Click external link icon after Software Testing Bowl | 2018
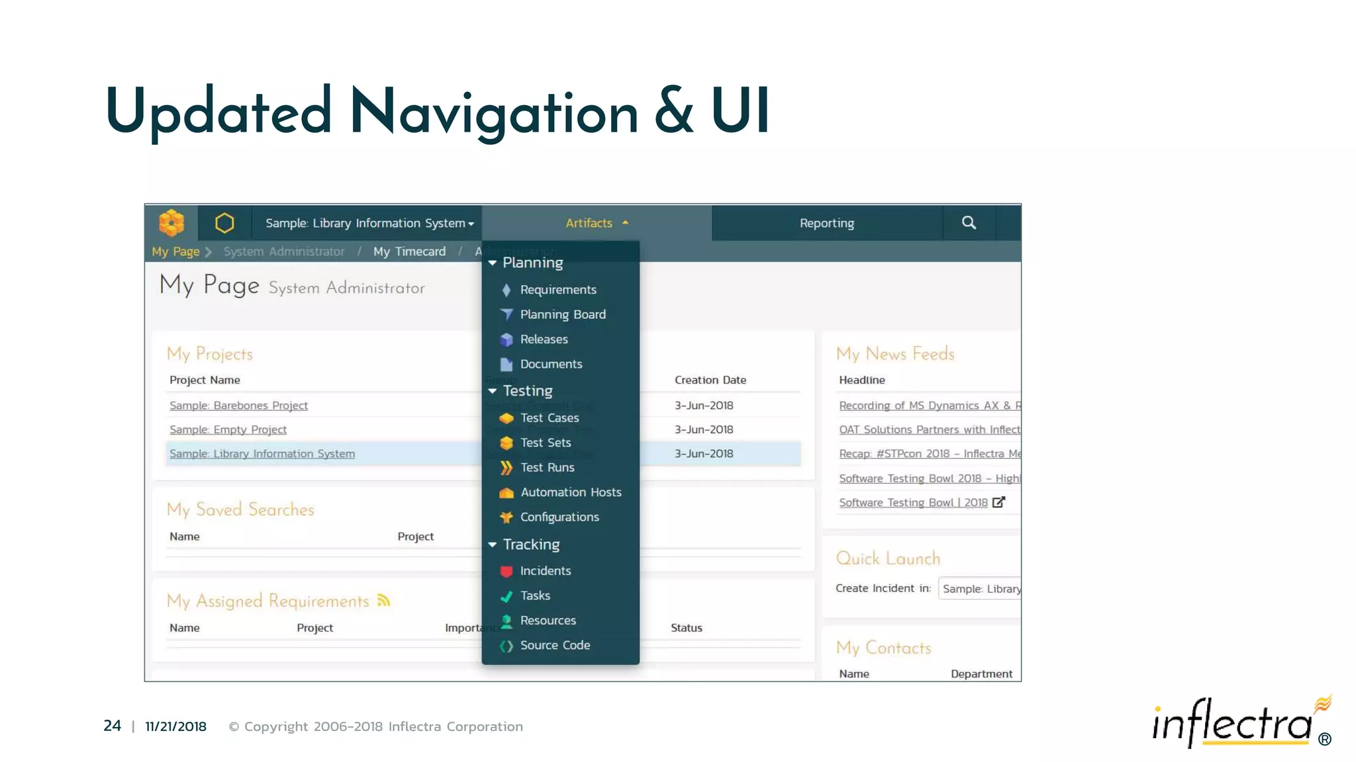 point(998,502)
